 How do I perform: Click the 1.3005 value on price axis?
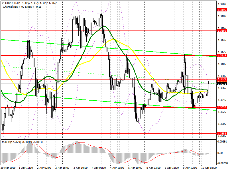pos(222,124)
